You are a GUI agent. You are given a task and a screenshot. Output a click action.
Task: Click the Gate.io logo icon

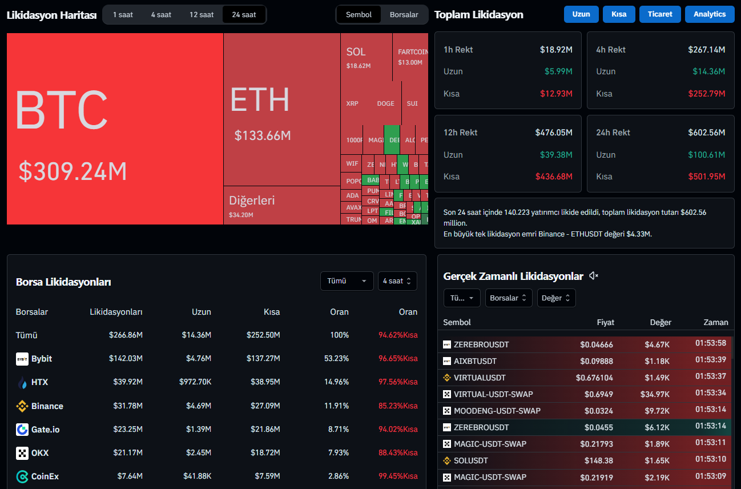click(x=22, y=430)
